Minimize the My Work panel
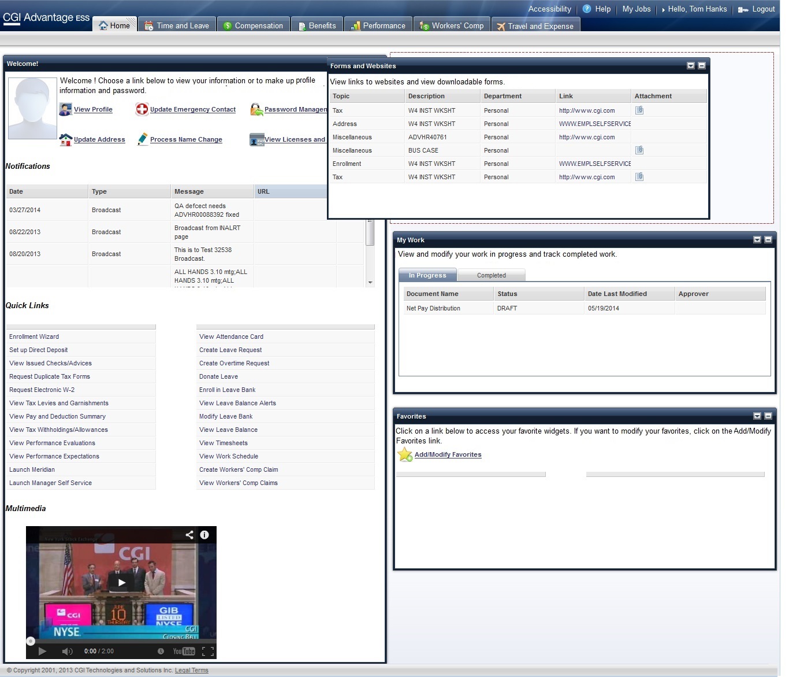The height and width of the screenshot is (677, 789). click(768, 240)
